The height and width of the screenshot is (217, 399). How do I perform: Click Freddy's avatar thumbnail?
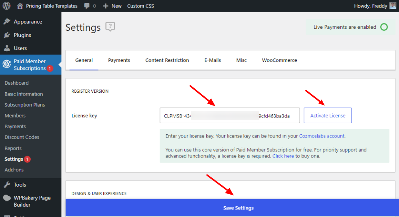coord(393,6)
